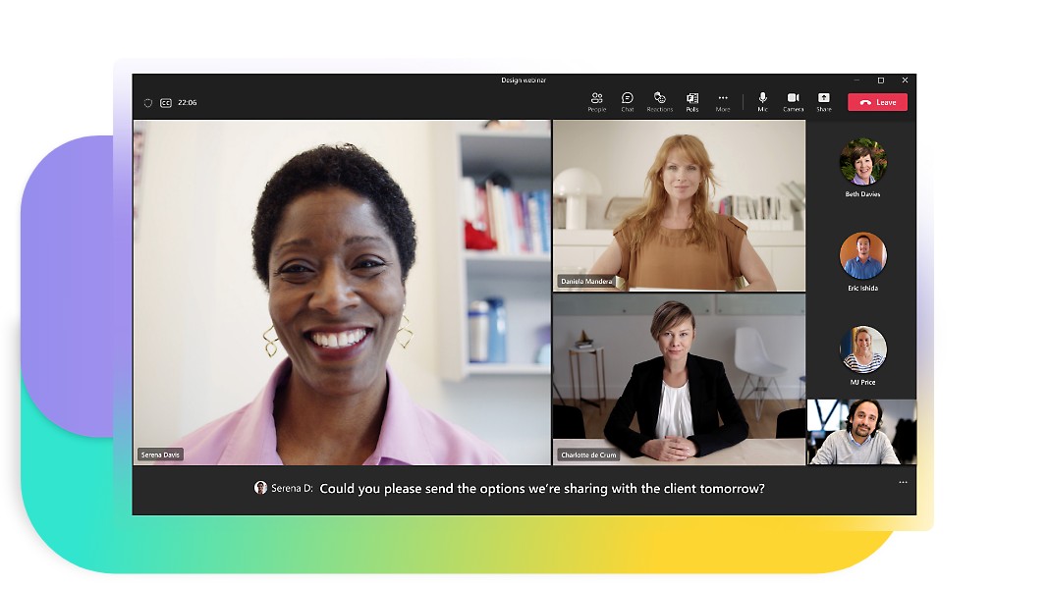Screen dimensions: 1049x589
Task: Maximize the Design webinar window
Action: (x=881, y=80)
